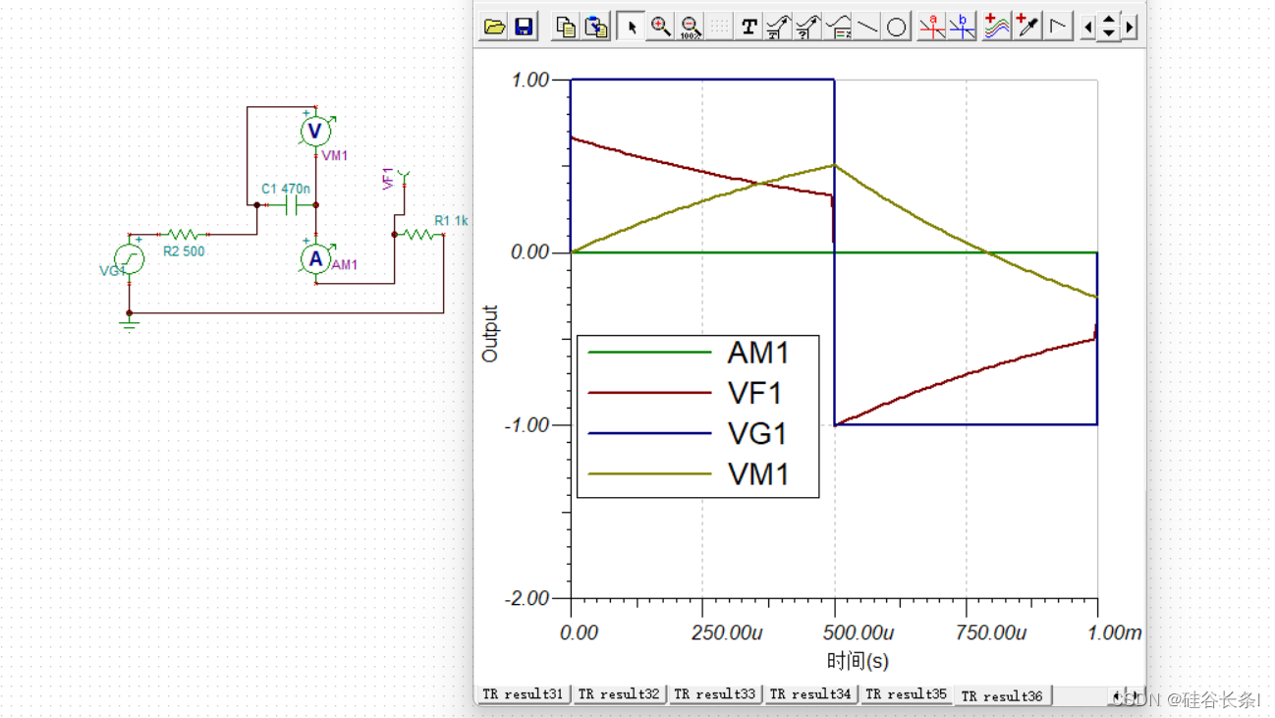Select resistor R2 500 in schematic
The height and width of the screenshot is (718, 1275).
[x=184, y=235]
